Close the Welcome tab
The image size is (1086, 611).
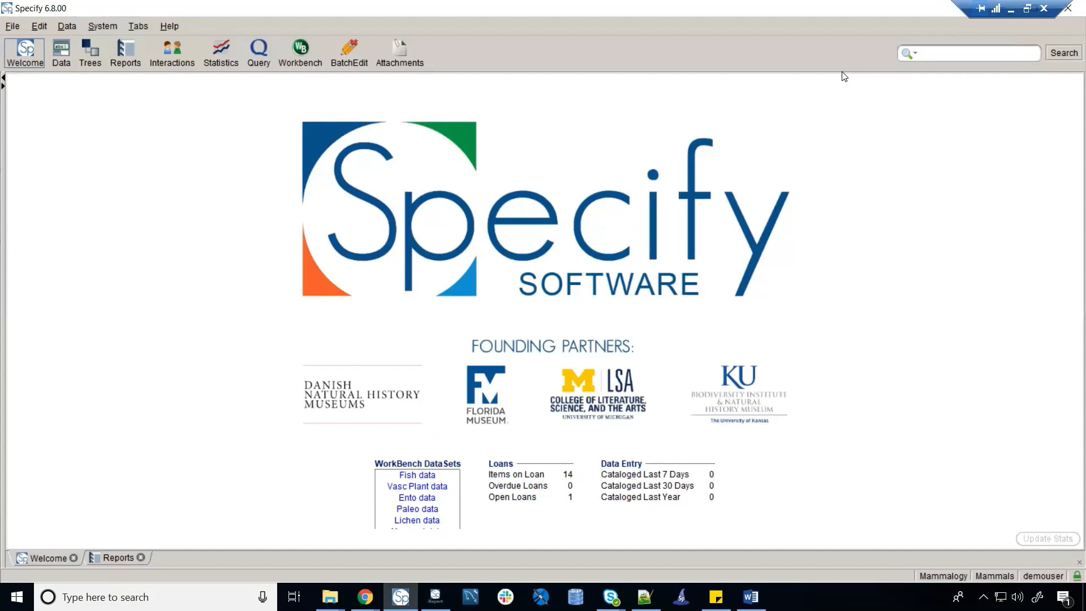click(x=74, y=558)
